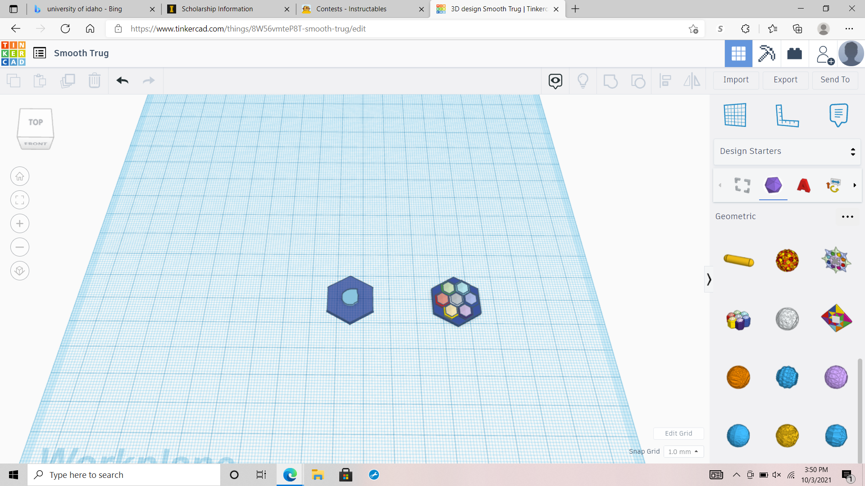The image size is (865, 486).
Task: Paste from the clipboard
Action: click(40, 81)
